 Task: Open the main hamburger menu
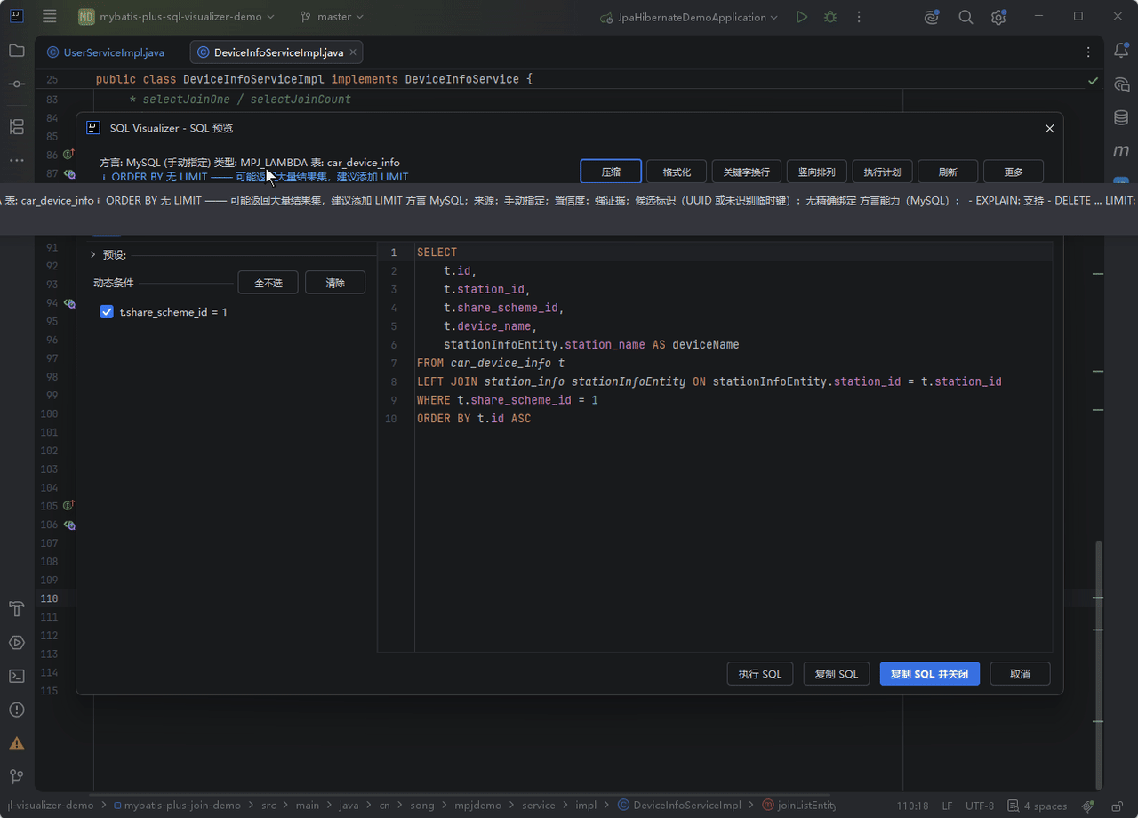pyautogui.click(x=50, y=17)
